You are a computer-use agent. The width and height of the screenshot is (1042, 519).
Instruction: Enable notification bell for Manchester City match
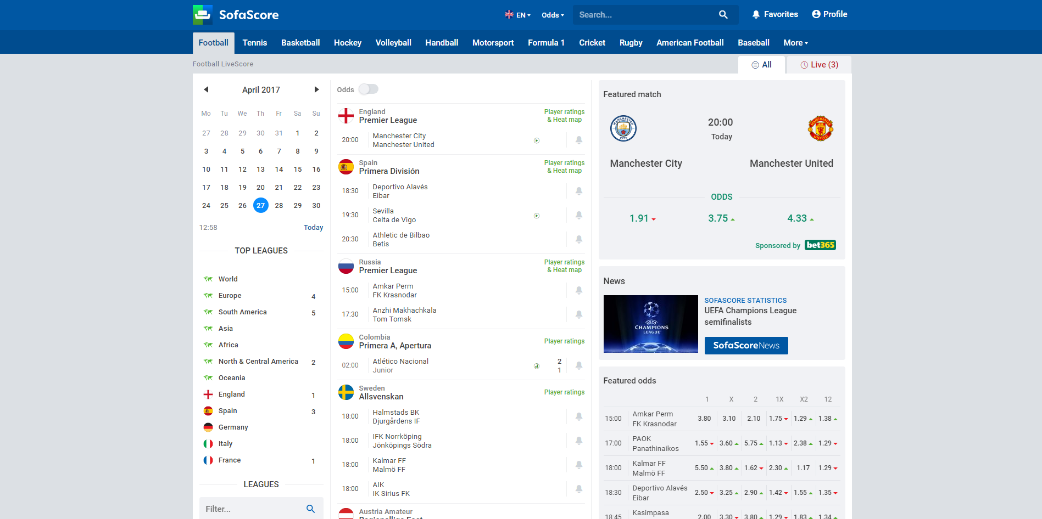pyautogui.click(x=578, y=140)
